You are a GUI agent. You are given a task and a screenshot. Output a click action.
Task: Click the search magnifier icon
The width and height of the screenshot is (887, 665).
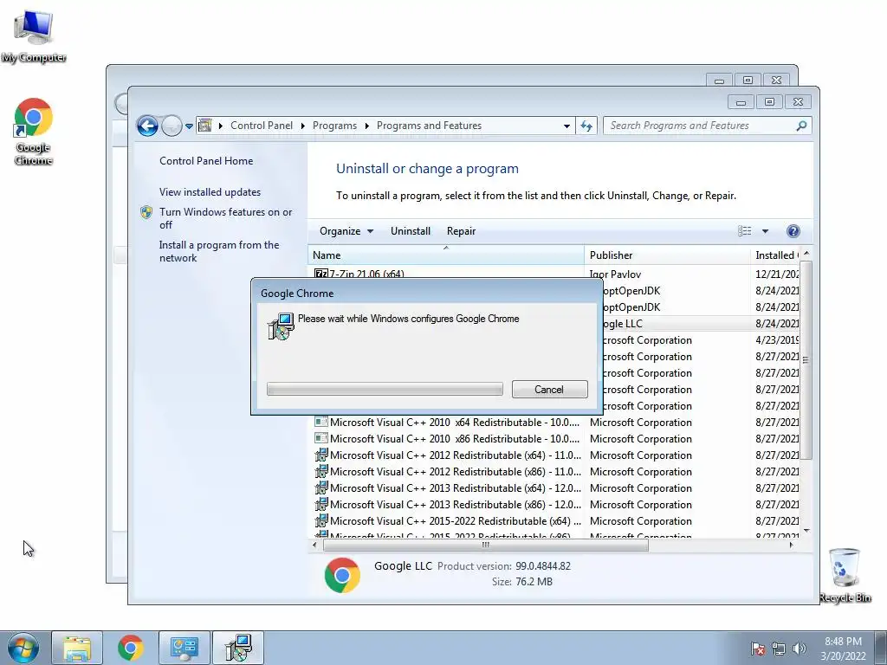tap(801, 126)
